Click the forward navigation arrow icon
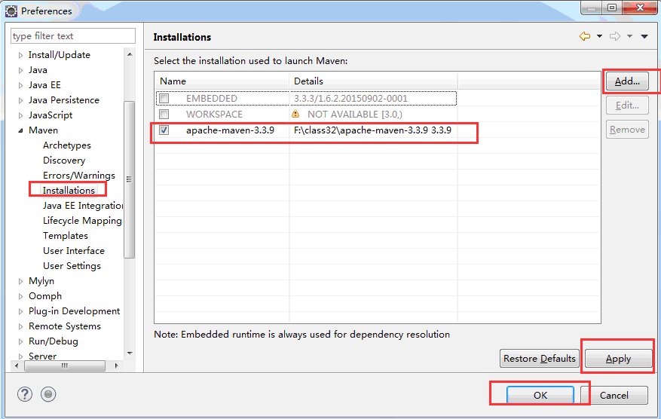 (615, 36)
